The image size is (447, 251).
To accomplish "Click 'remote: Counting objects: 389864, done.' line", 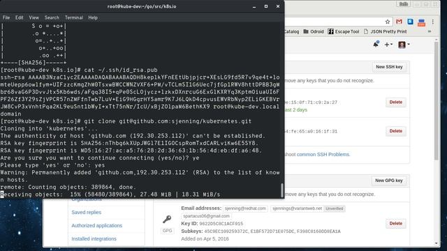I will (68, 188).
